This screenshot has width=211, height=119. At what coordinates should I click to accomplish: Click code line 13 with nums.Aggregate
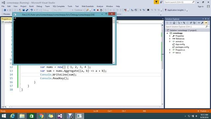coord(73,71)
